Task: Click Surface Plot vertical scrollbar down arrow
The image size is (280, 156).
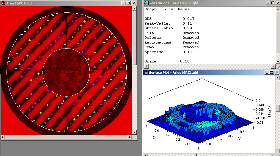Action: (x=278, y=151)
